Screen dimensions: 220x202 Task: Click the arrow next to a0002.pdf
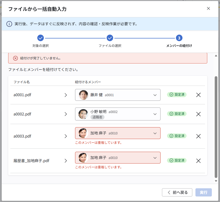(x=66, y=114)
